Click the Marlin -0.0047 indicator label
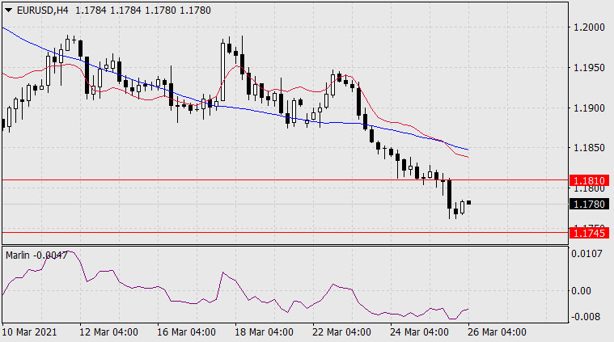The height and width of the screenshot is (342, 614). click(36, 255)
